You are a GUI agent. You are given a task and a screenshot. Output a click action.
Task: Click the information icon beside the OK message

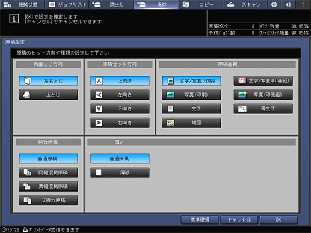pyautogui.click(x=14, y=19)
